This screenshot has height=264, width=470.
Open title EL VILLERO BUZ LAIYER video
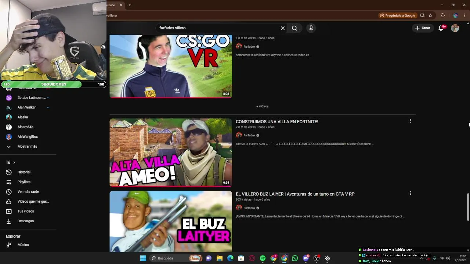[x=295, y=194]
